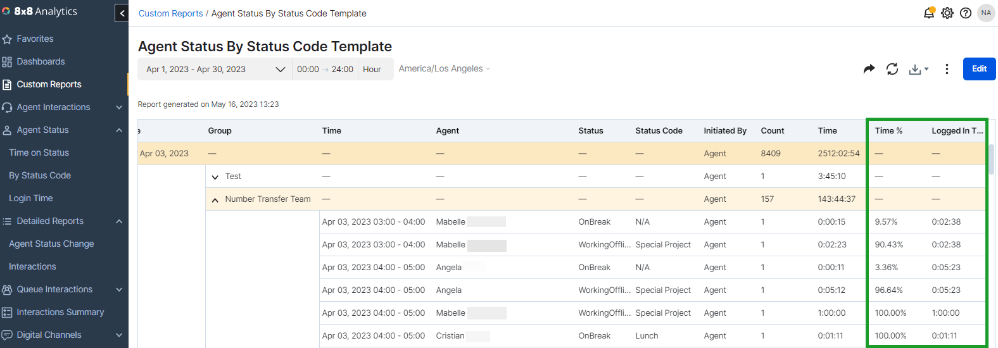Click the time value 143:44:37
Screen dimensions: 998x348
[837, 199]
